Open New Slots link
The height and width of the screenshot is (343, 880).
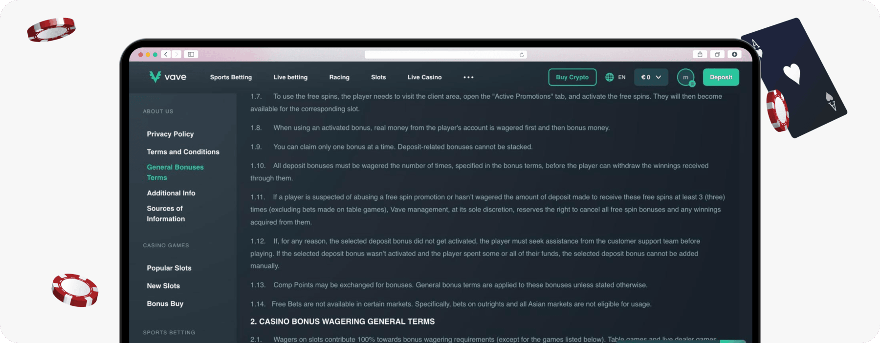(x=163, y=286)
